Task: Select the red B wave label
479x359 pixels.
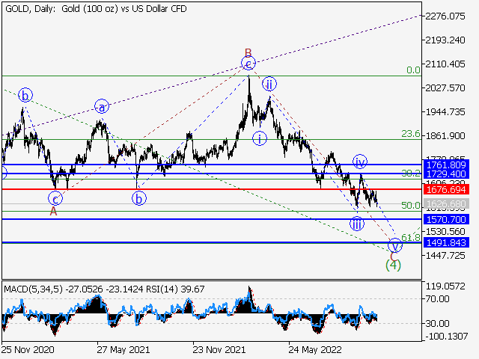Action: point(248,53)
